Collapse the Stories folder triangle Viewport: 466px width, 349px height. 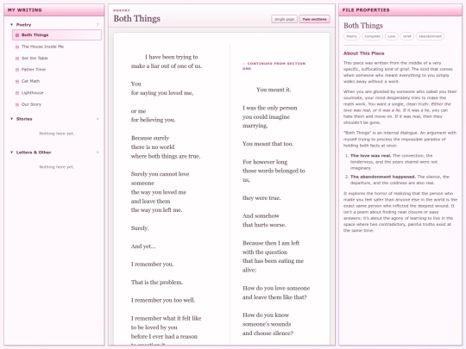11,119
